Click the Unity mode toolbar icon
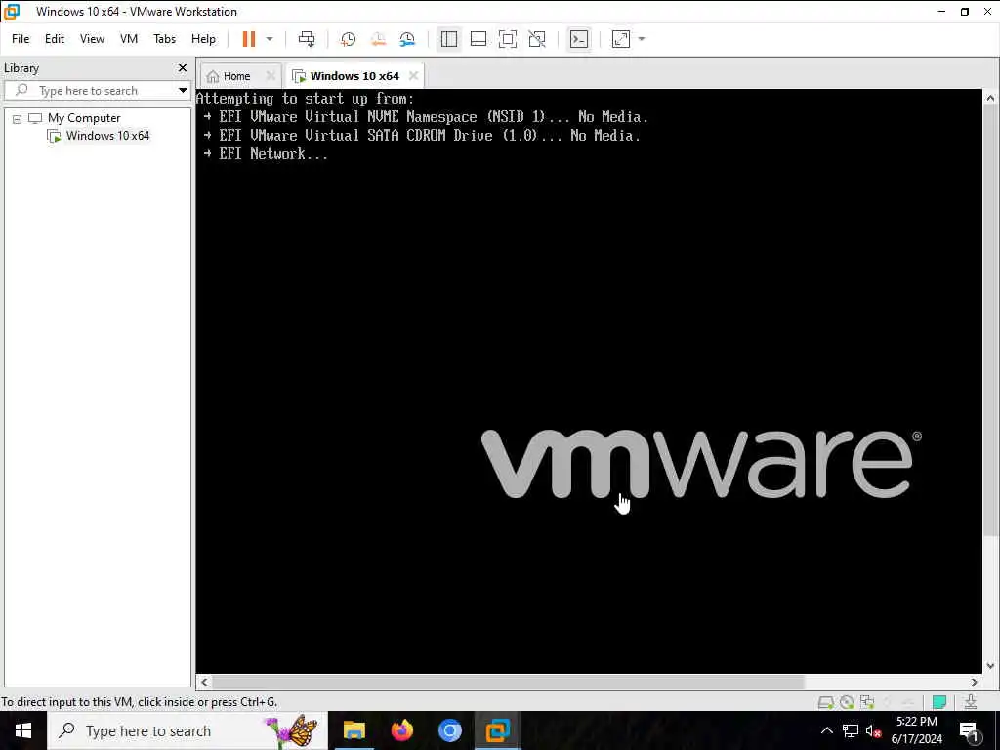 (x=537, y=39)
